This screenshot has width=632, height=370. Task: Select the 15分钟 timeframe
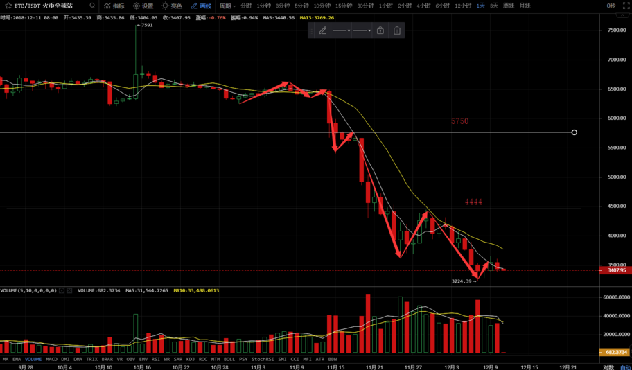344,6
